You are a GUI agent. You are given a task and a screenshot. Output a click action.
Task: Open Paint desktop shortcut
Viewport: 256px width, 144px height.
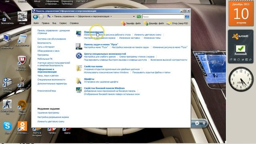coord(22,84)
